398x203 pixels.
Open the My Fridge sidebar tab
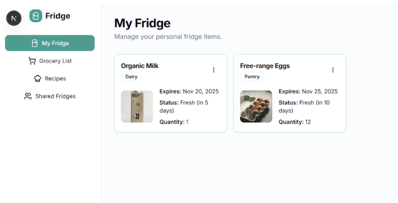click(x=55, y=43)
